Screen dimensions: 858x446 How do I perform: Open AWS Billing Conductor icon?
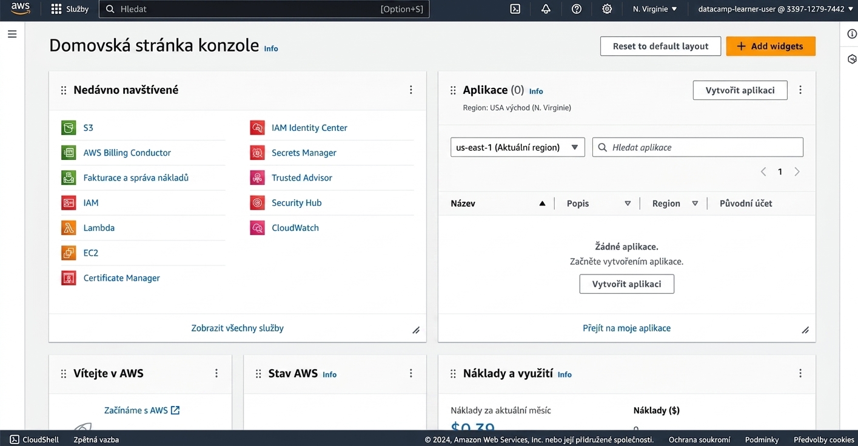point(69,153)
